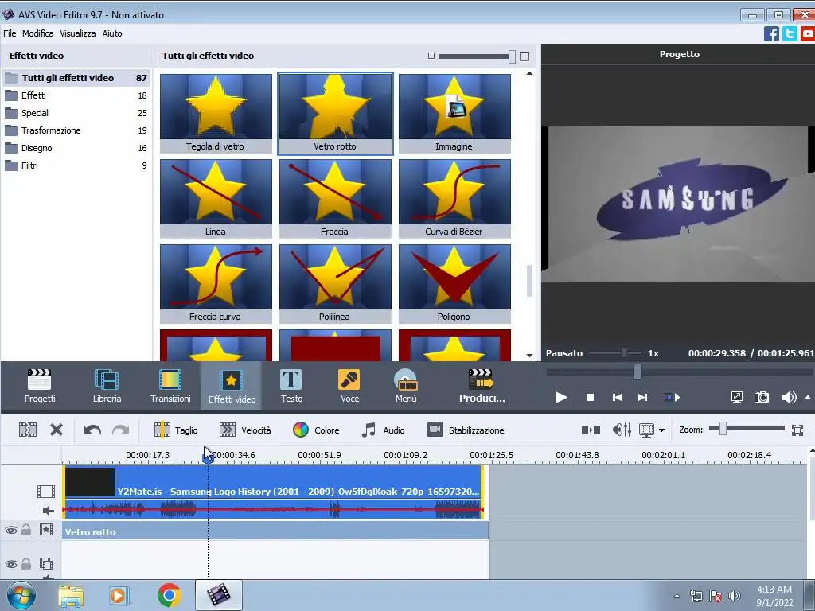Open the Progetti section

(x=40, y=386)
